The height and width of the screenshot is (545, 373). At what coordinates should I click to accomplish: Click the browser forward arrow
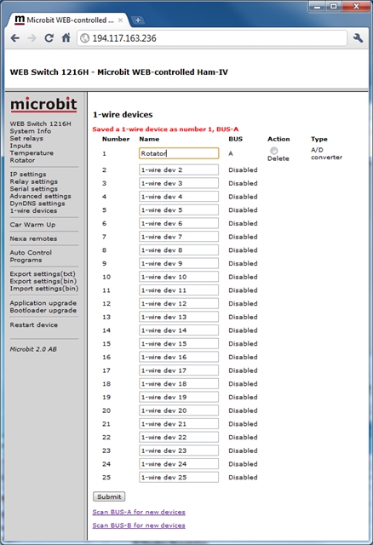pyautogui.click(x=32, y=37)
